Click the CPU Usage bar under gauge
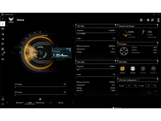Viewport: 161px width, 121px height. point(40,87)
